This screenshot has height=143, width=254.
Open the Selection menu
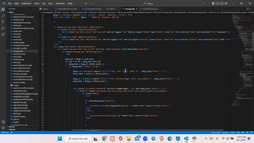(26, 4)
